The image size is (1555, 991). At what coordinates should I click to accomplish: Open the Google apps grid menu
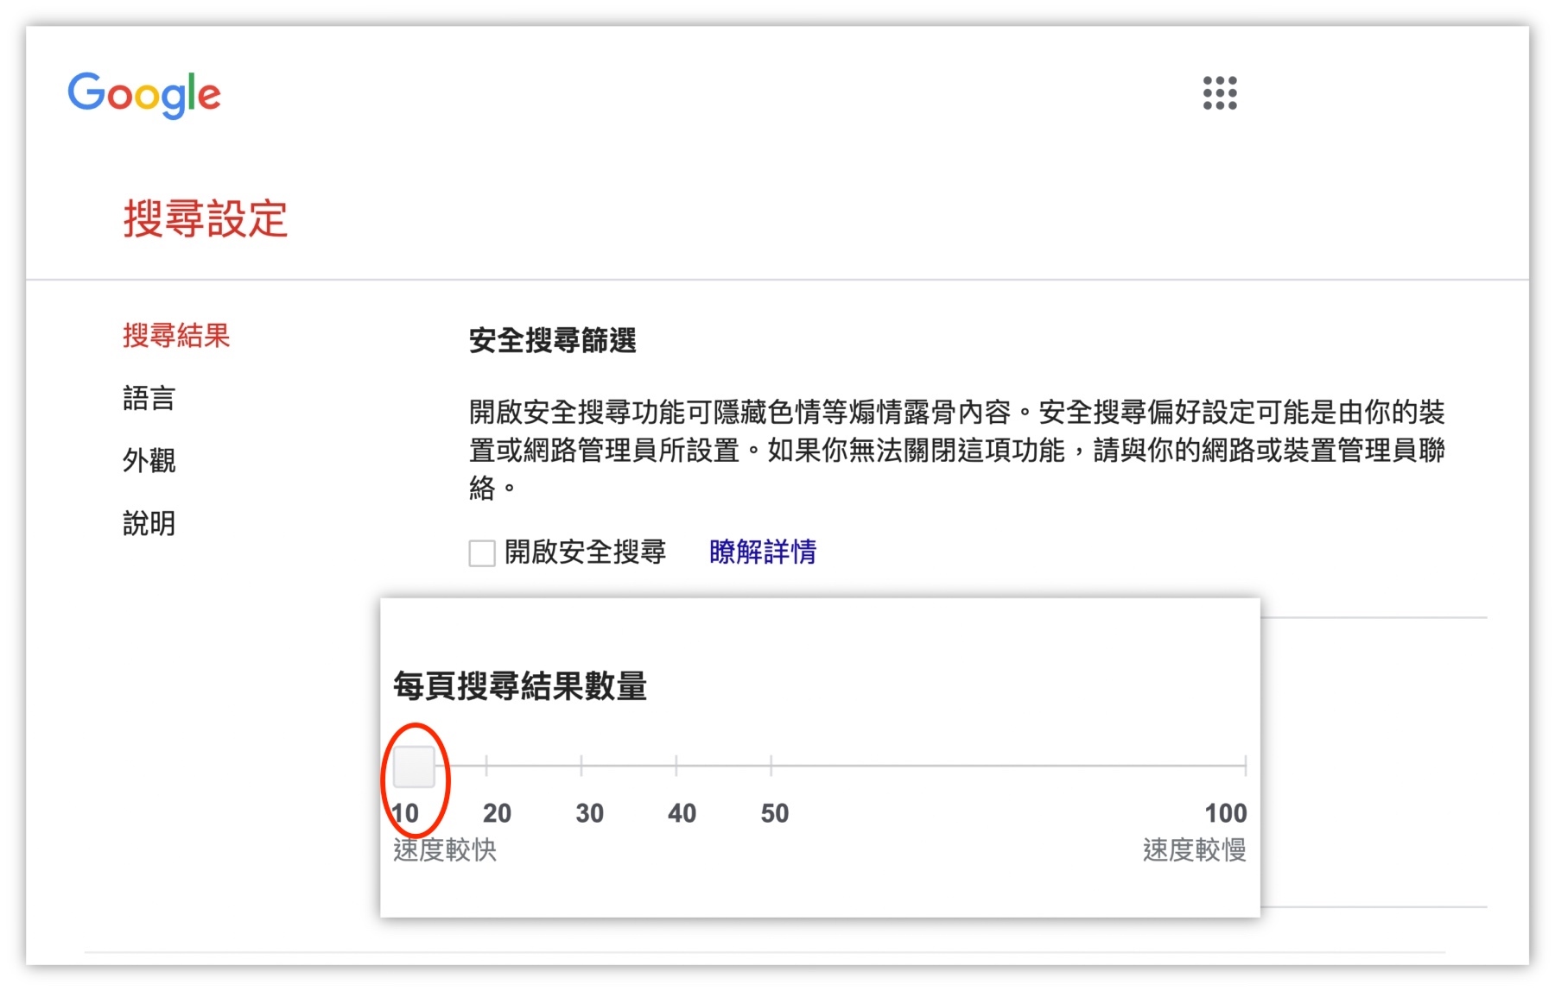[x=1221, y=95]
